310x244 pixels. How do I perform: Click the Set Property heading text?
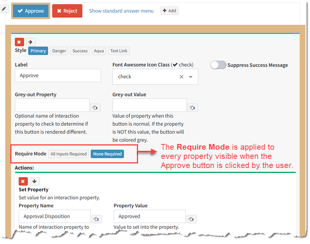(x=34, y=190)
